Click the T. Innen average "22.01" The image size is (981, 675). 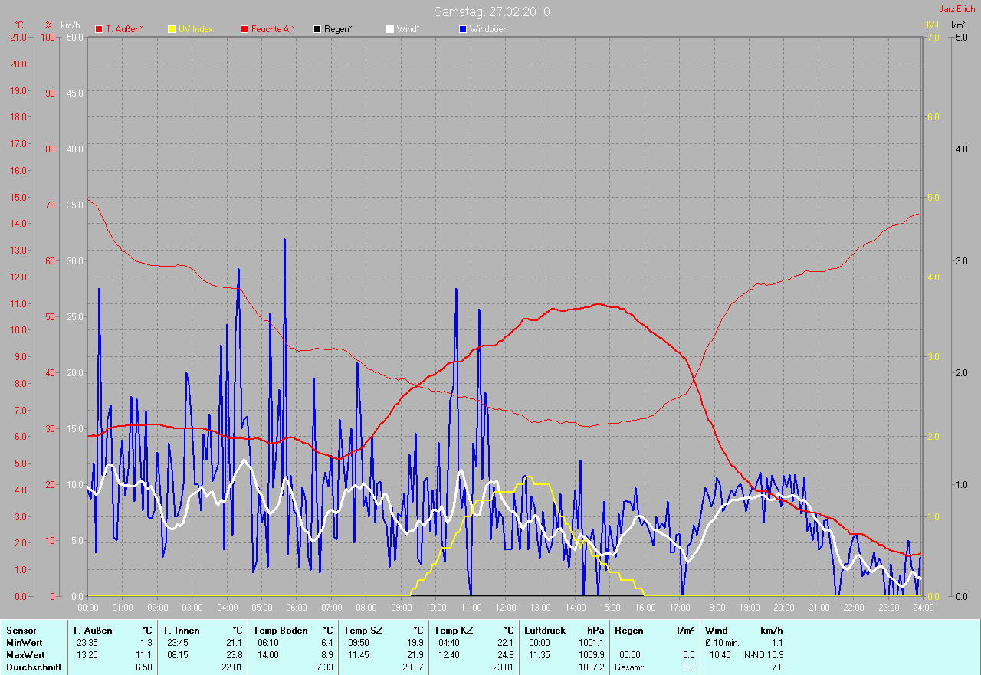pyautogui.click(x=231, y=667)
